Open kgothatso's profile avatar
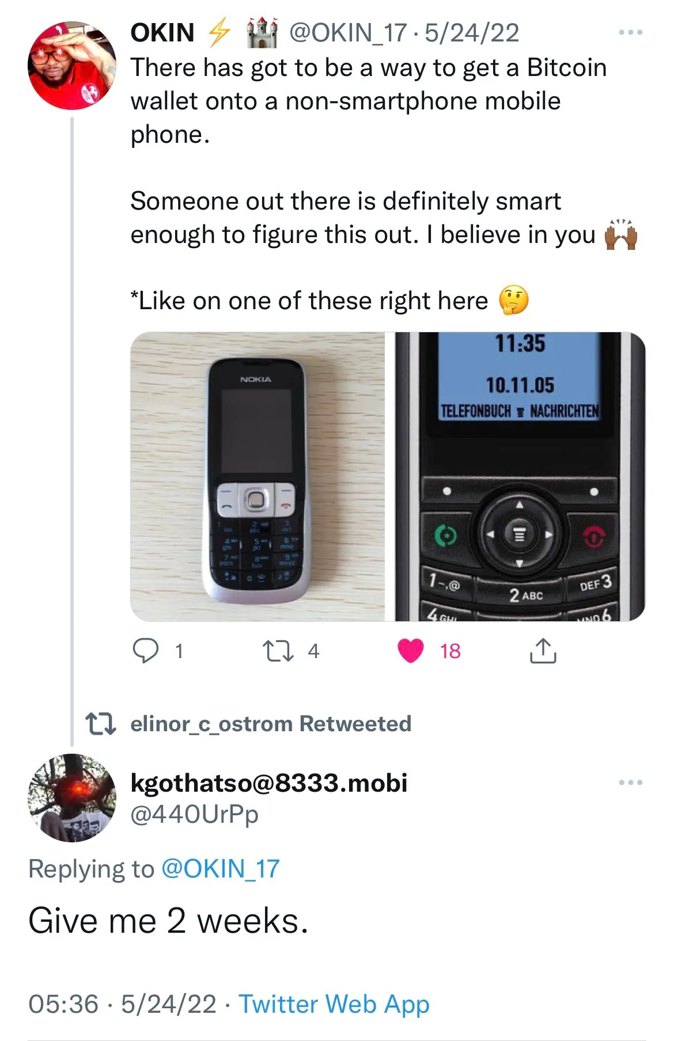674x1041 pixels. (x=72, y=798)
